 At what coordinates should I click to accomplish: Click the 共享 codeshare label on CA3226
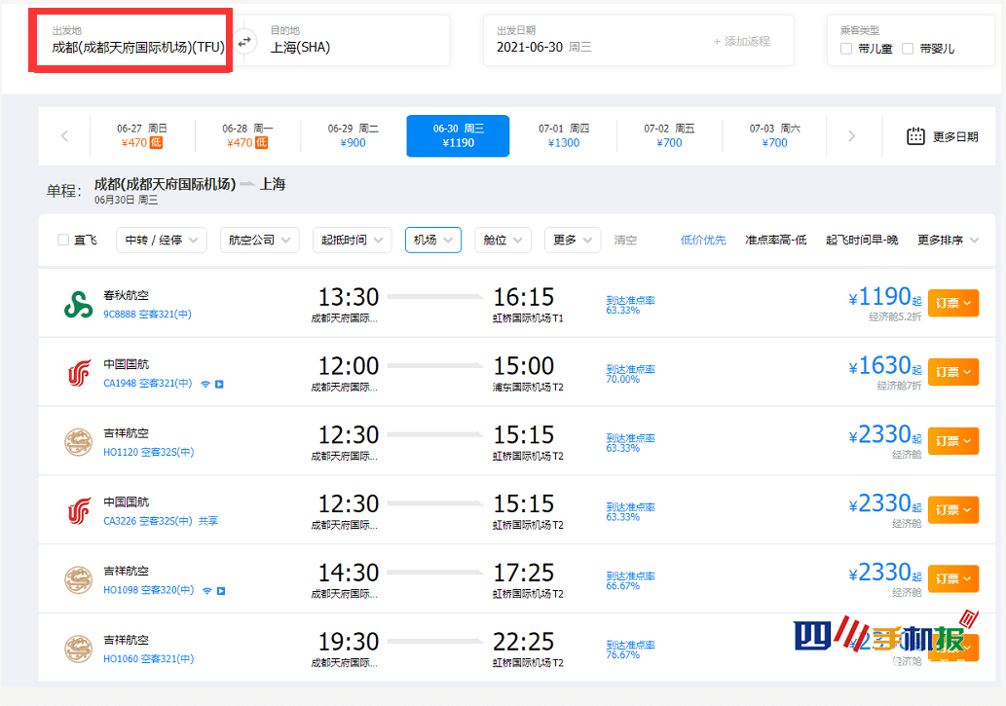(207, 521)
